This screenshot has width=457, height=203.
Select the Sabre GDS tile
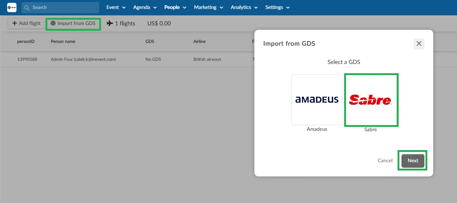coord(371,100)
